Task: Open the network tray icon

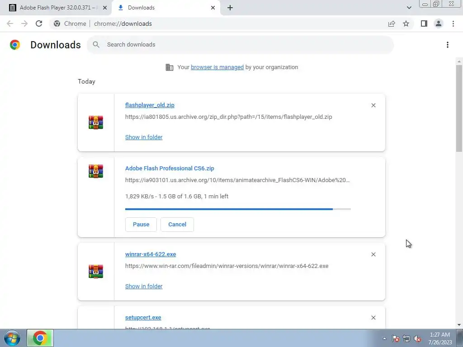Action: (x=406, y=338)
